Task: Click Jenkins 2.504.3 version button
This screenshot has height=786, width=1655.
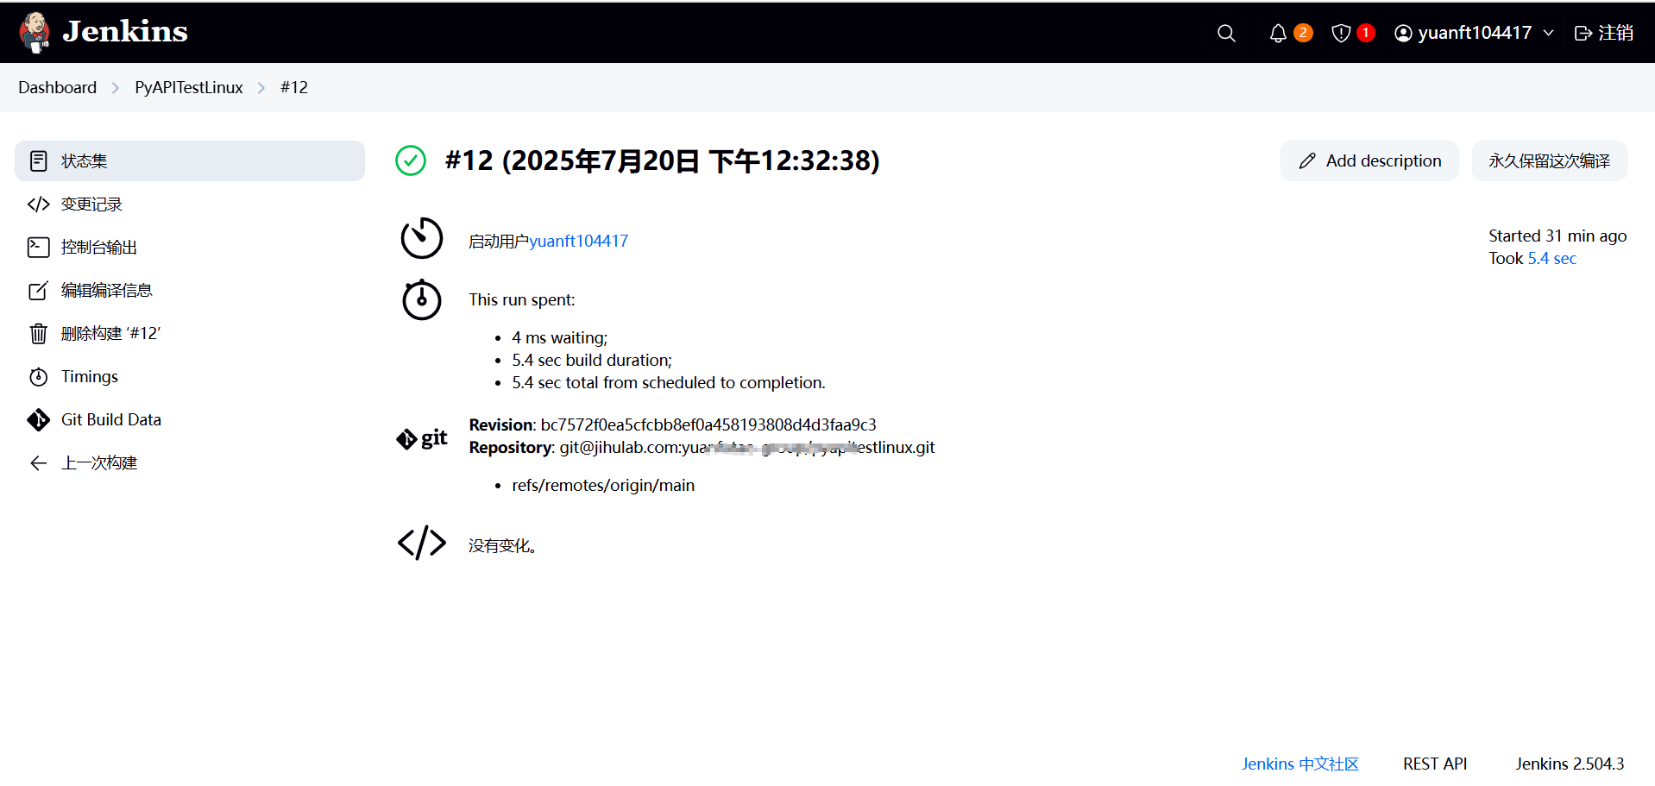Action: pyautogui.click(x=1570, y=764)
